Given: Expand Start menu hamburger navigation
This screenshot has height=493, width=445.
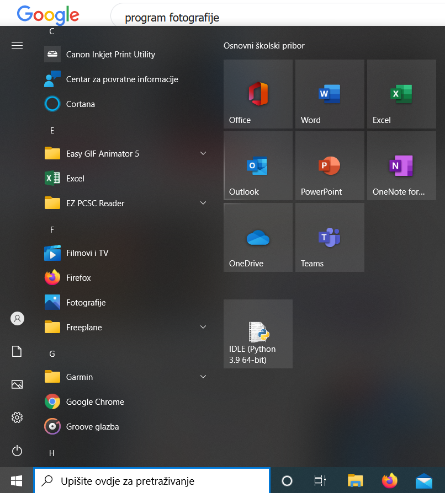Looking at the screenshot, I should (x=17, y=46).
